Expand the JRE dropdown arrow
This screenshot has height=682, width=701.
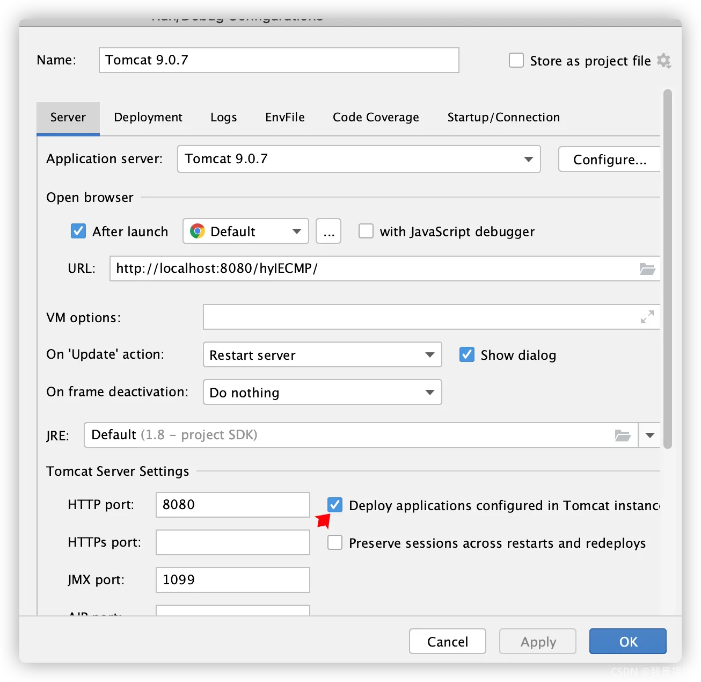pos(650,435)
